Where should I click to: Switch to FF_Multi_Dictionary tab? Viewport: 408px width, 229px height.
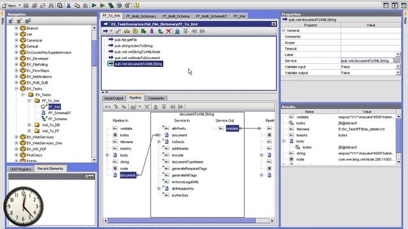tap(141, 16)
